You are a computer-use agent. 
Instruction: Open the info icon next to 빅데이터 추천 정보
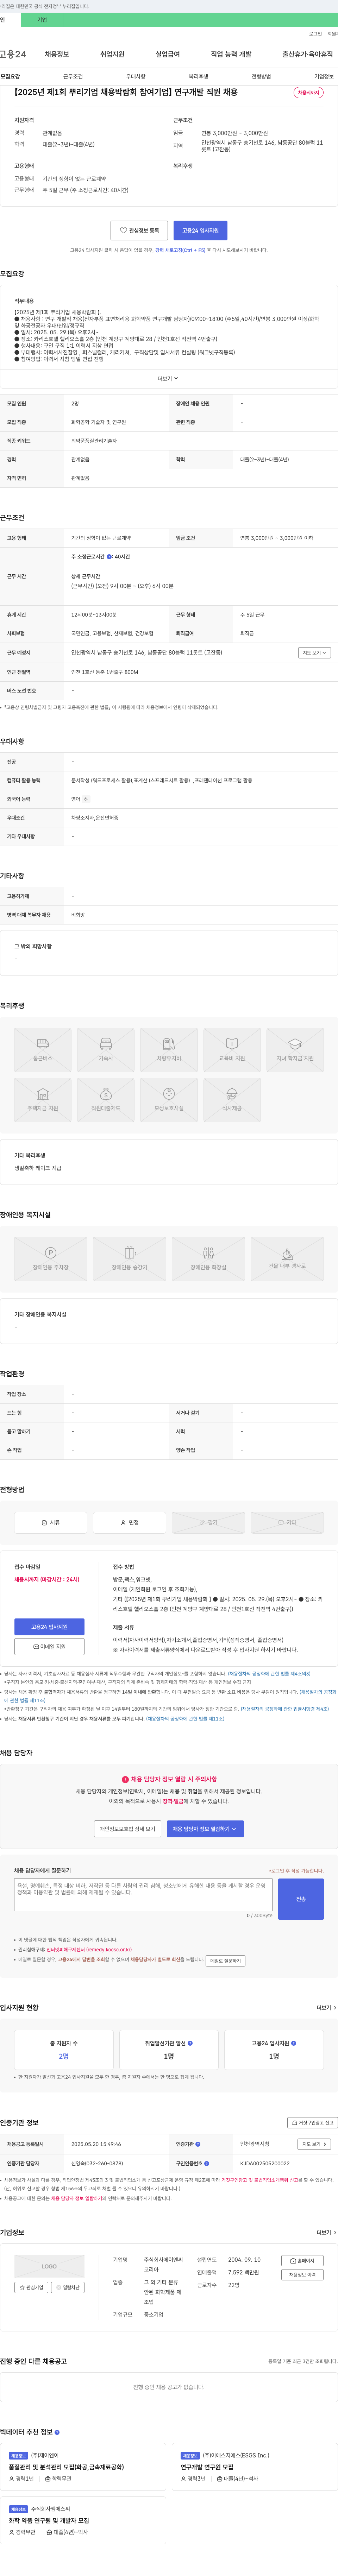57,2432
